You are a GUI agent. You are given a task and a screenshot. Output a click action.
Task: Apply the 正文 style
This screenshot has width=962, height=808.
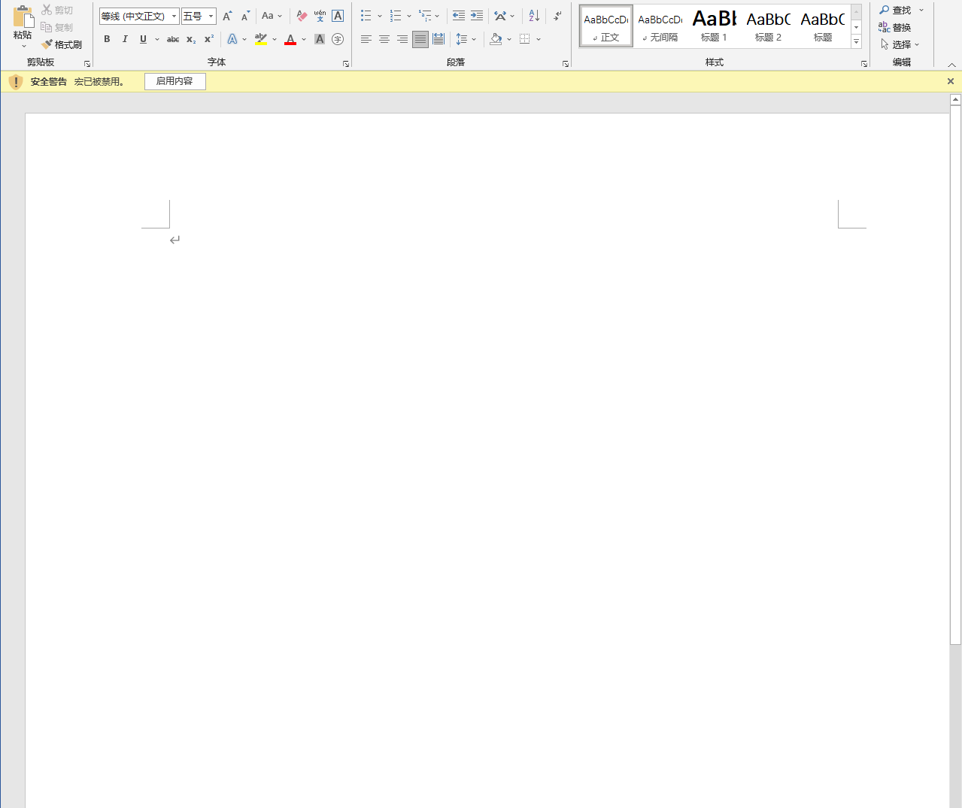[606, 26]
